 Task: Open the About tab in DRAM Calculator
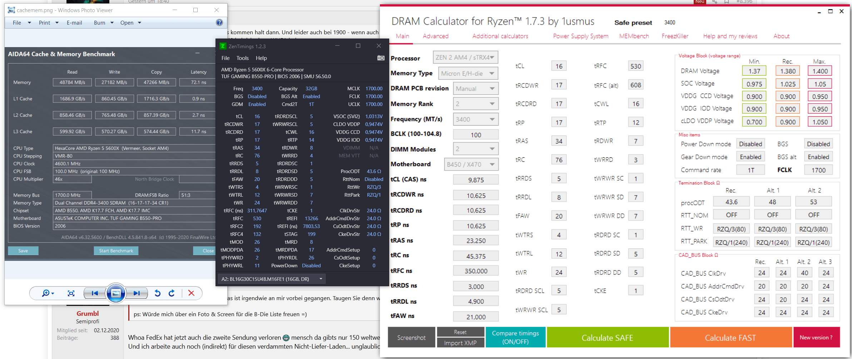(x=781, y=36)
